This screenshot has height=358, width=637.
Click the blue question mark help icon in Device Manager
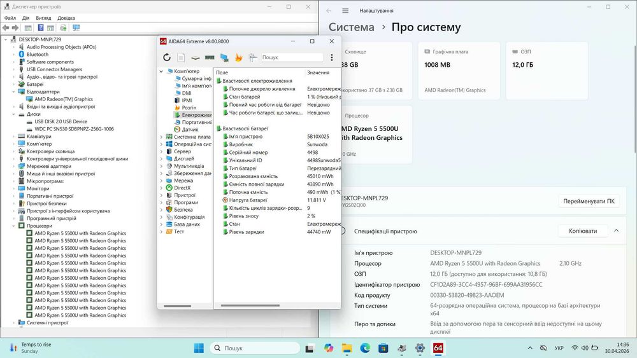pos(41,27)
